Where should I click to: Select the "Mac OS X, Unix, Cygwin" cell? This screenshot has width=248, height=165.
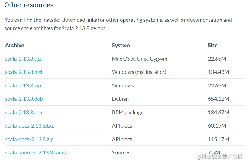tap(140, 59)
